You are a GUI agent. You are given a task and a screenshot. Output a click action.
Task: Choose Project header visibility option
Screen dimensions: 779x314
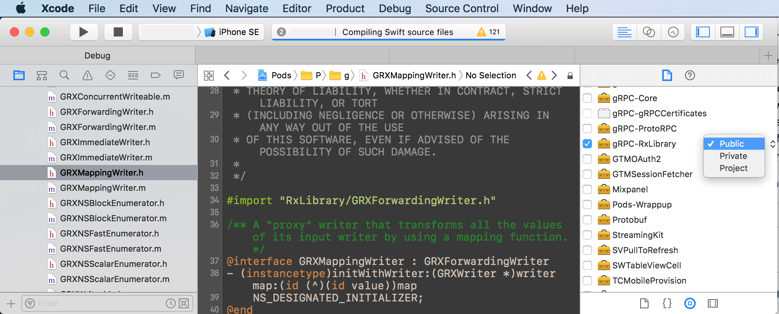pos(734,168)
